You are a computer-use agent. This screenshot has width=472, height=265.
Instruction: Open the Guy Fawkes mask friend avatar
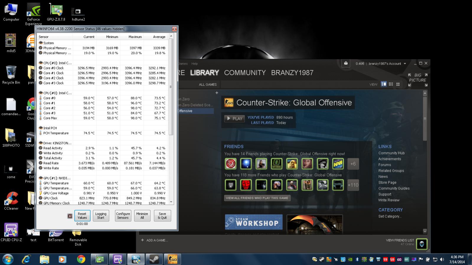click(246, 185)
